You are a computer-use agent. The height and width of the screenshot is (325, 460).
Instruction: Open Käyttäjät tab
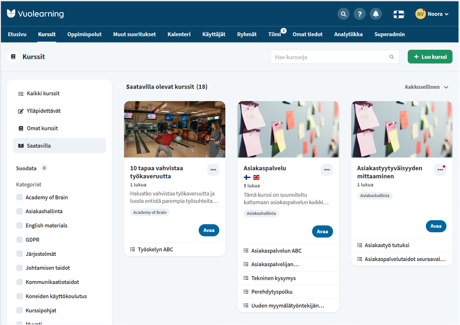[214, 34]
